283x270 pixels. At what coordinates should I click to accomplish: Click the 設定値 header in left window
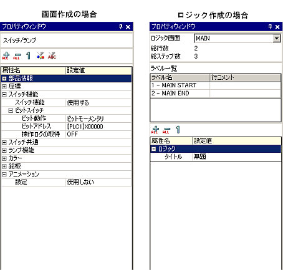coord(98,70)
